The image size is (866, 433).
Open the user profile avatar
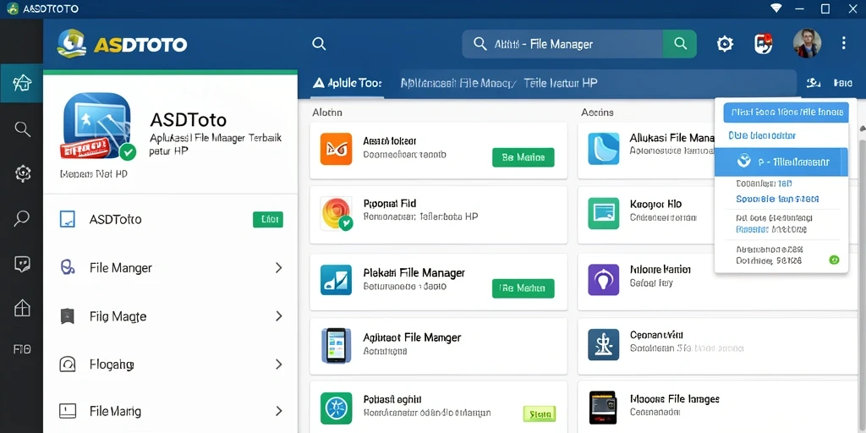point(807,44)
